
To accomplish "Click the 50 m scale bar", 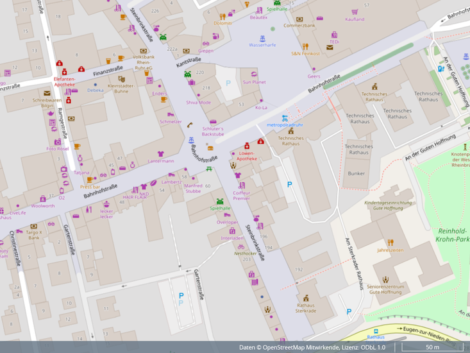I will click(x=432, y=347).
